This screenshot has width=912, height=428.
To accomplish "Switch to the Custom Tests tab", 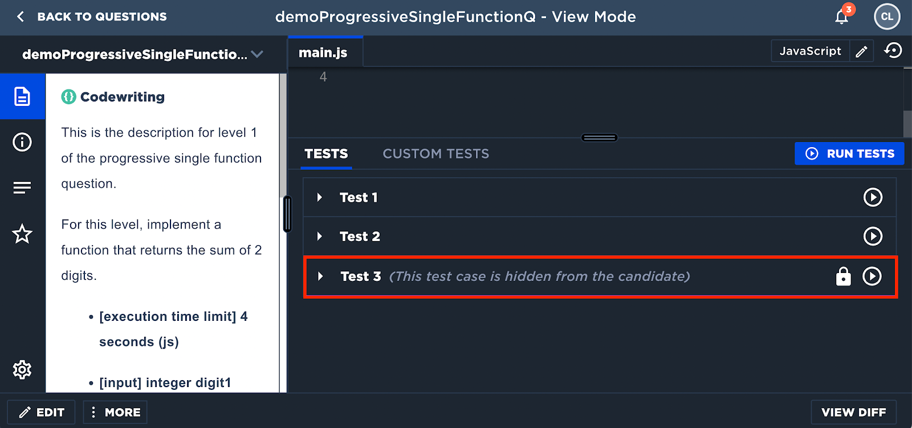I will point(436,154).
